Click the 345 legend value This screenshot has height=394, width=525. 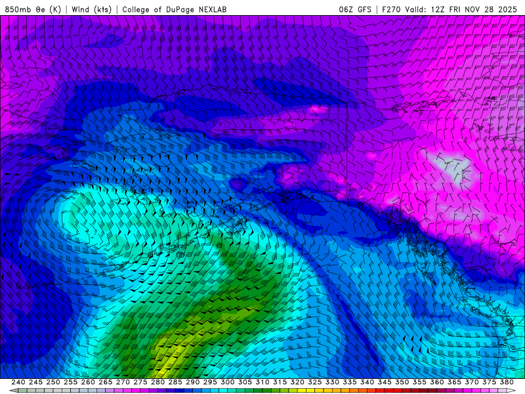[385, 382]
